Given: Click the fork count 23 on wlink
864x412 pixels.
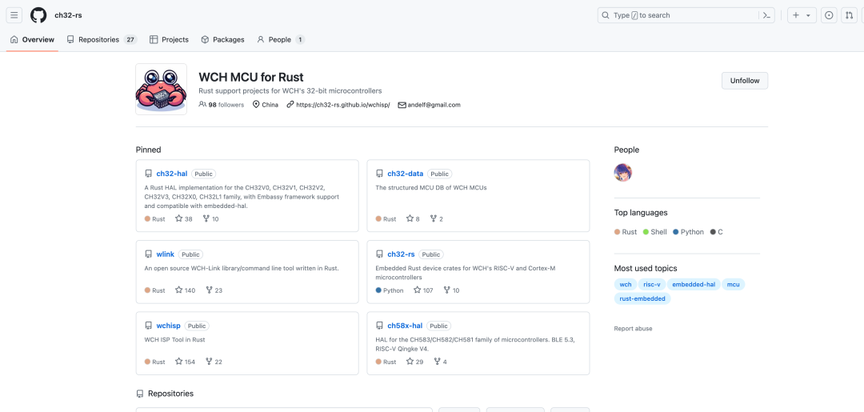Looking at the screenshot, I should pyautogui.click(x=214, y=290).
